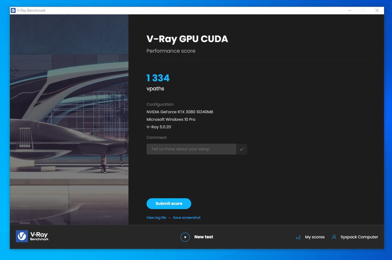The width and height of the screenshot is (392, 260).
Task: Click the 'V-Ray 5.0.20' version text
Action: pos(159,127)
